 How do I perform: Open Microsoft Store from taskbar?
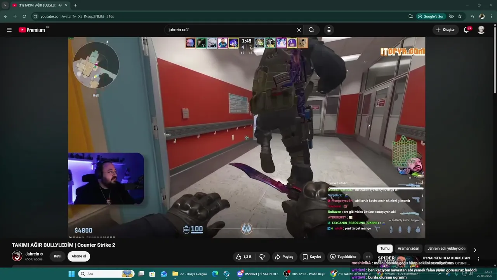(153, 274)
